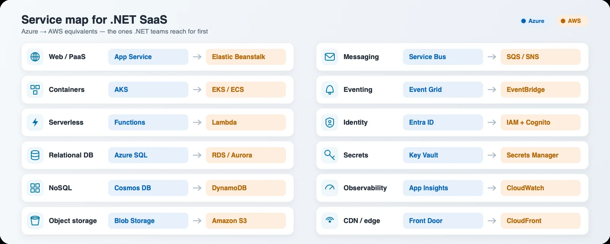
Task: Click the Observability gauge icon
Action: 330,188
